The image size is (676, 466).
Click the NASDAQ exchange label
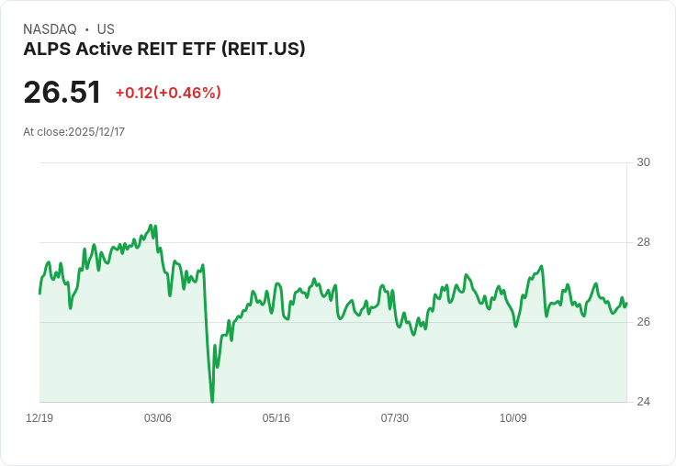(50, 29)
